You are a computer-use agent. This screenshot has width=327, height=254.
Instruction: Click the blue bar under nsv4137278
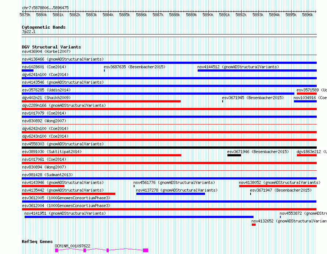[x=170, y=194]
